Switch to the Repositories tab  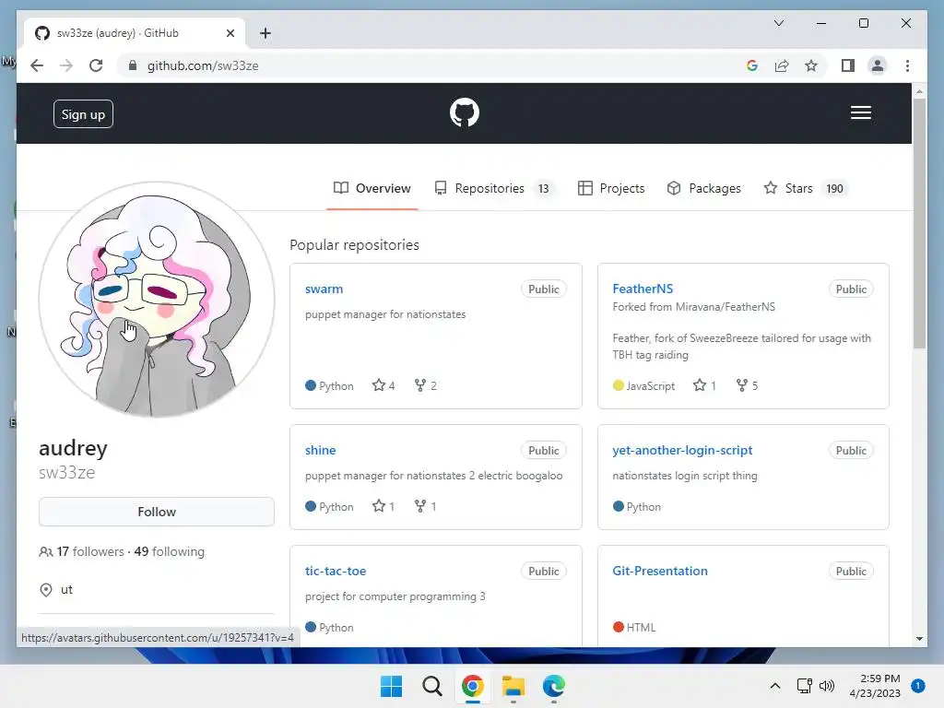[494, 188]
